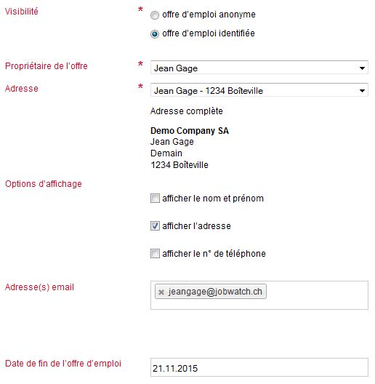375x384 pixels.
Task: Click the Visibilité field label
Action: coord(22,12)
